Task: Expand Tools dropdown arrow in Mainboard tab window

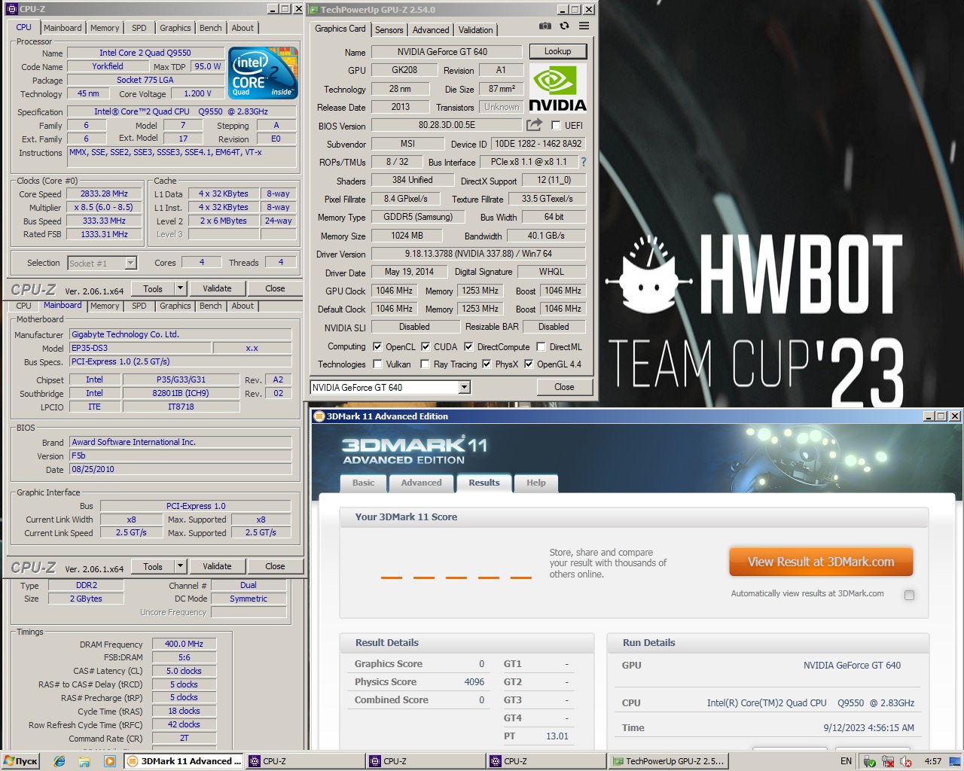Action: tap(180, 566)
